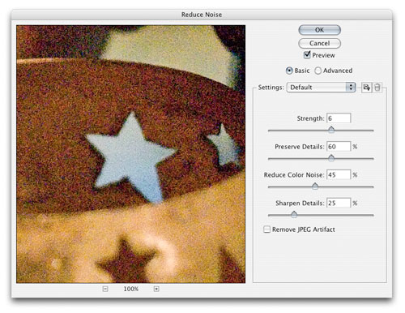Enable Remove JPEG Artifact checkbox
Screen dimensions: 405x313
pos(266,229)
